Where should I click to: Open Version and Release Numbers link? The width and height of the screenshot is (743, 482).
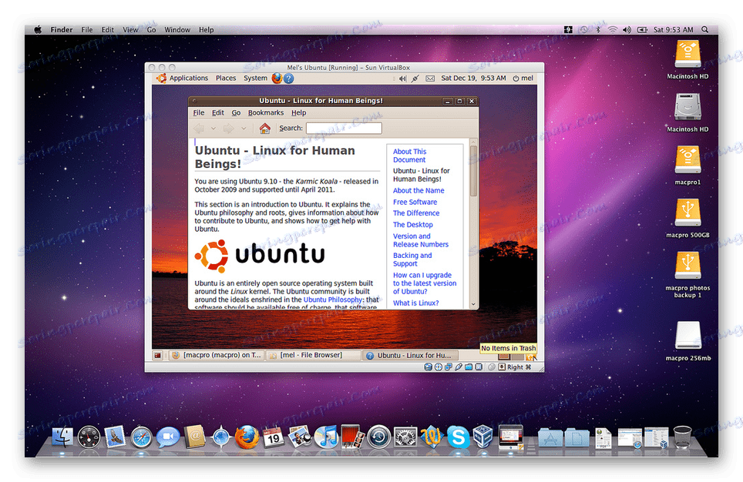pos(420,240)
